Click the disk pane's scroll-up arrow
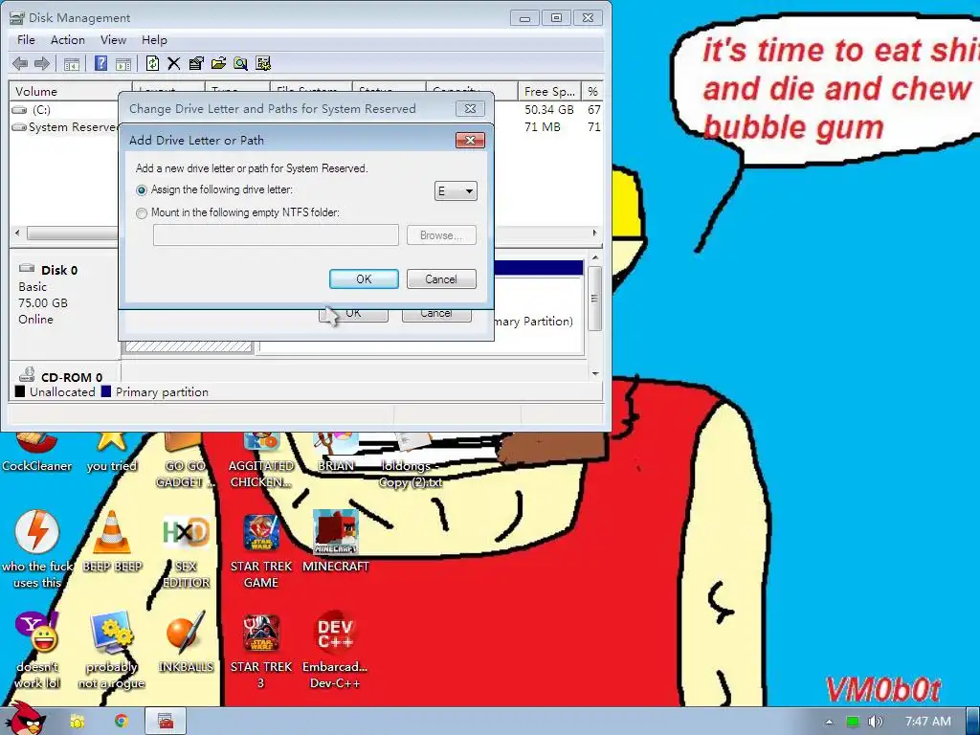Image resolution: width=980 pixels, height=735 pixels. tap(595, 257)
